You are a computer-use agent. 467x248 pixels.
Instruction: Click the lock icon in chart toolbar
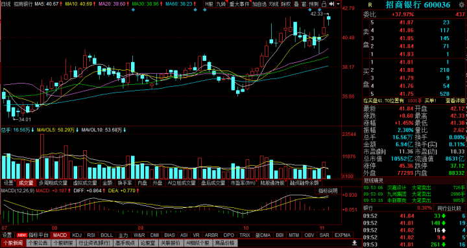click(x=324, y=4)
